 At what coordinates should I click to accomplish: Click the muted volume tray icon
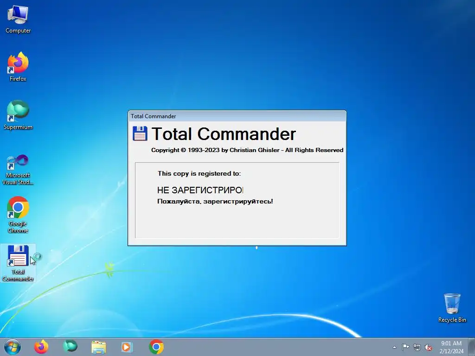[x=428, y=347]
